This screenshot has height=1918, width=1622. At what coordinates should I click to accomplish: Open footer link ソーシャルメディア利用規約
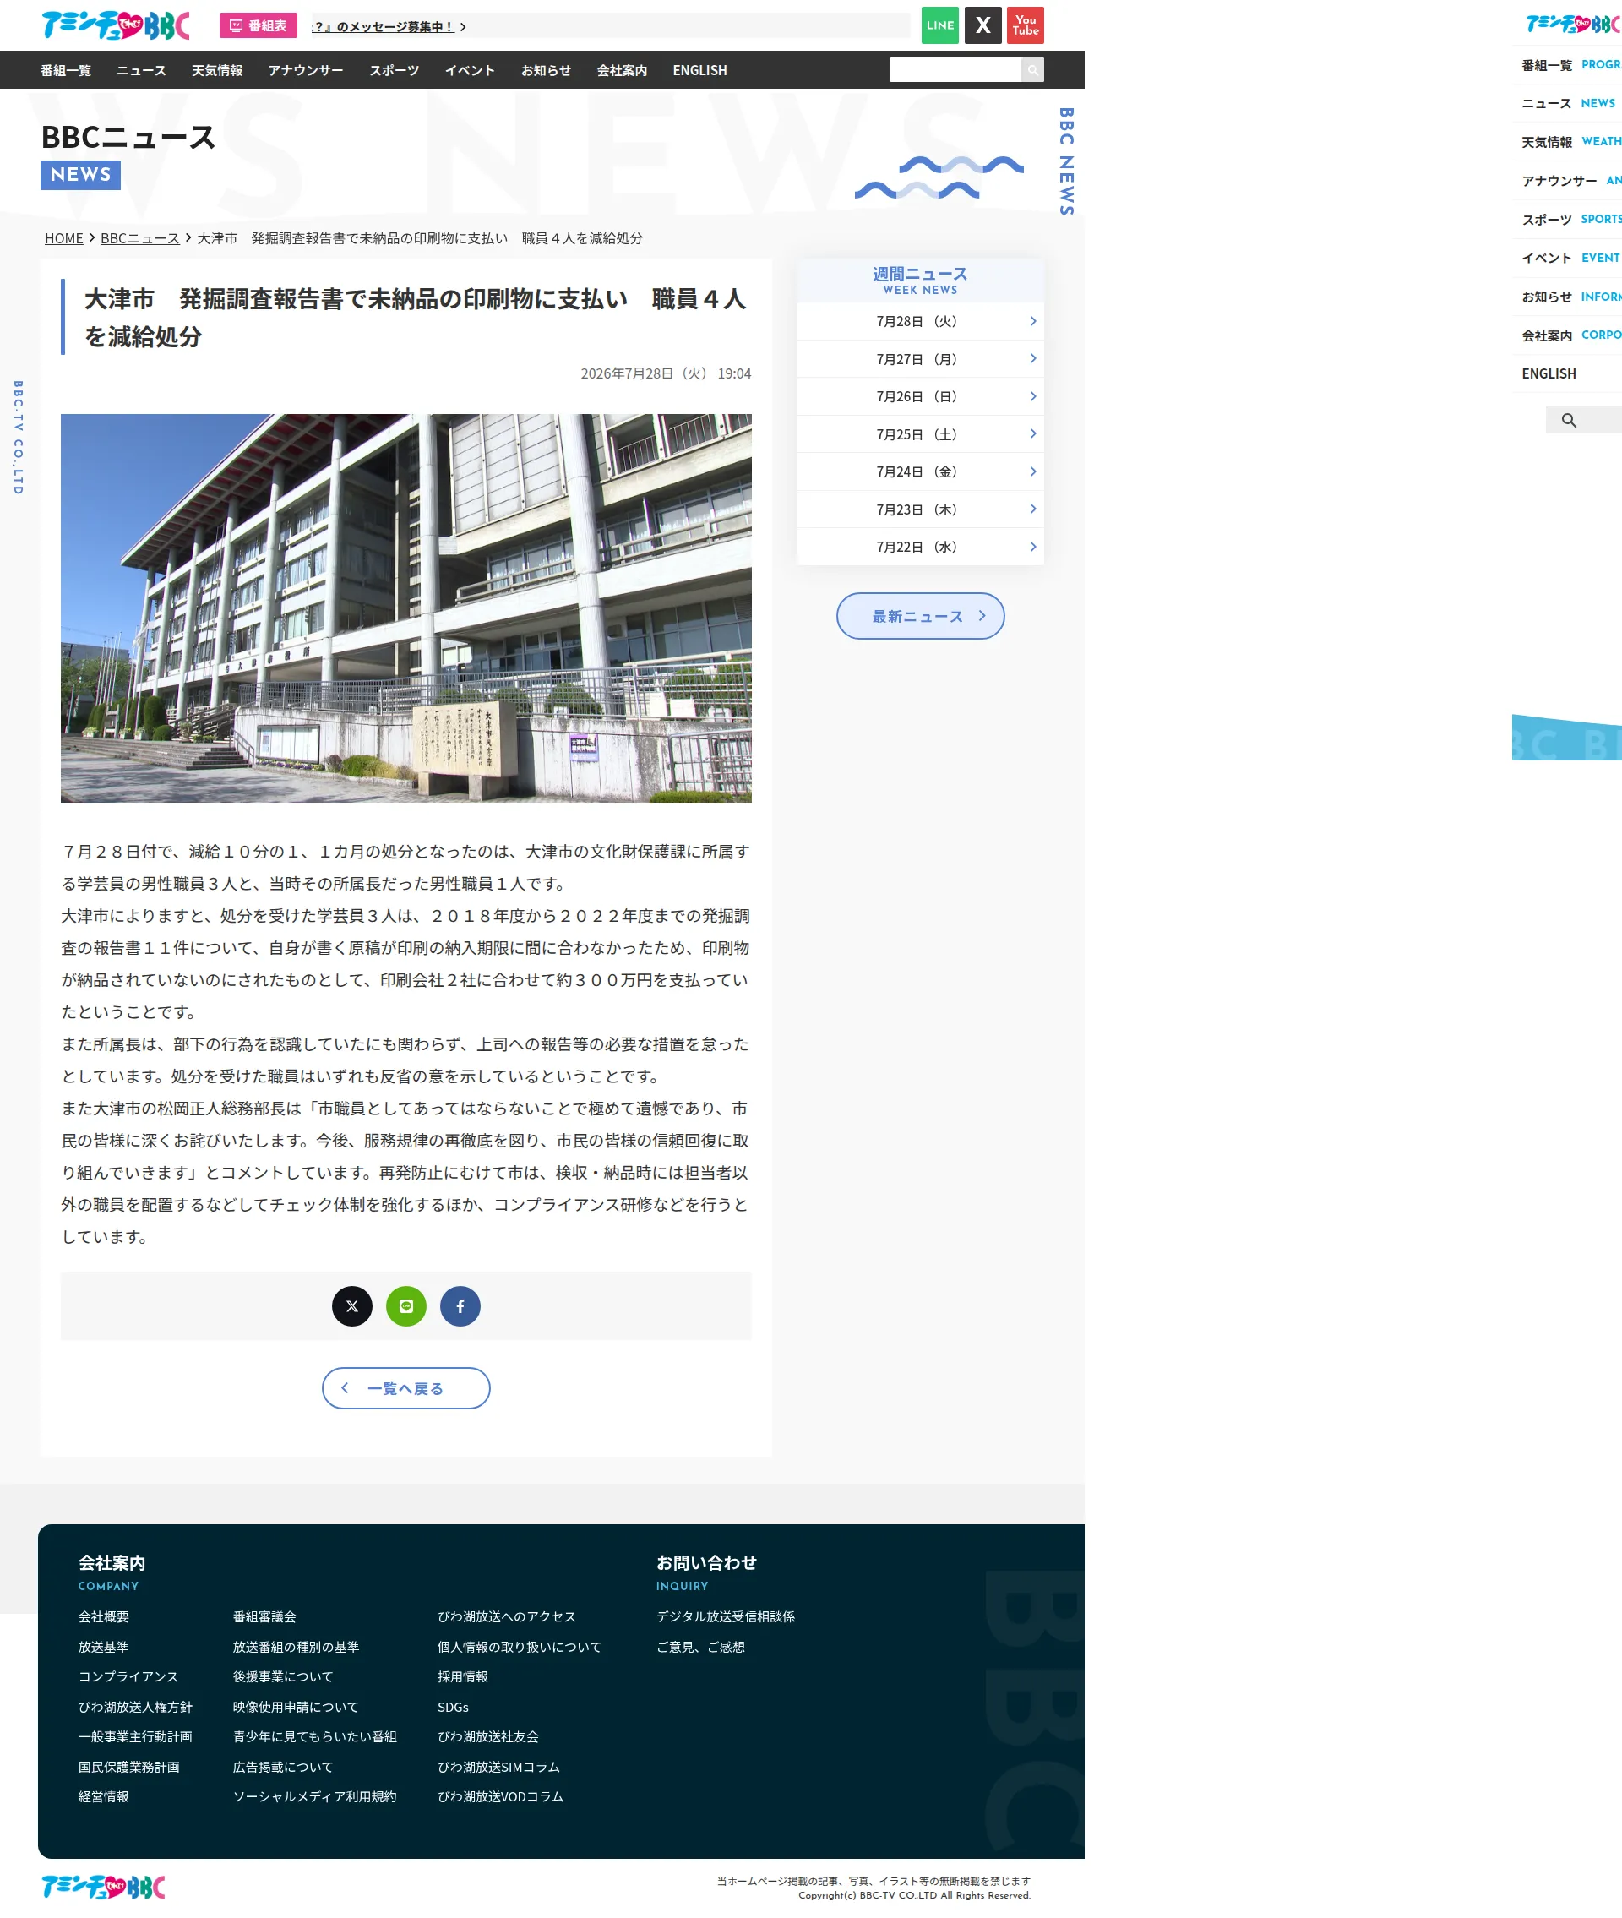click(314, 1795)
